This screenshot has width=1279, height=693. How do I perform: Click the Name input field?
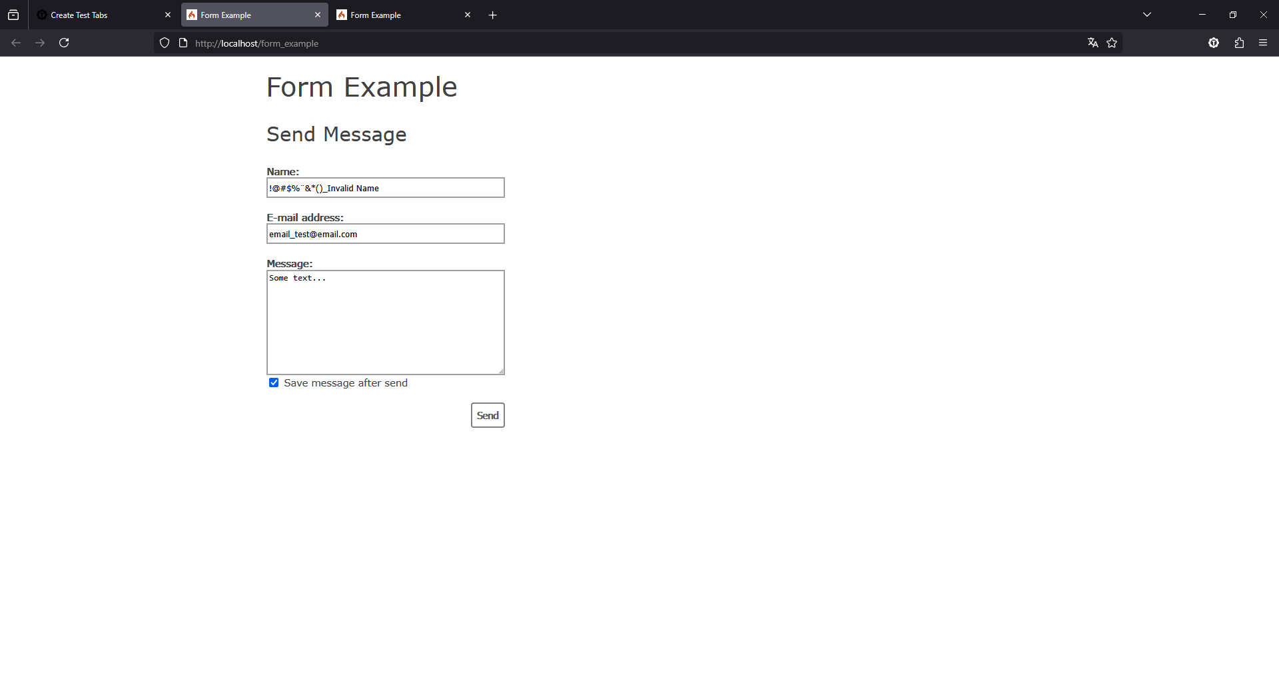pos(385,188)
